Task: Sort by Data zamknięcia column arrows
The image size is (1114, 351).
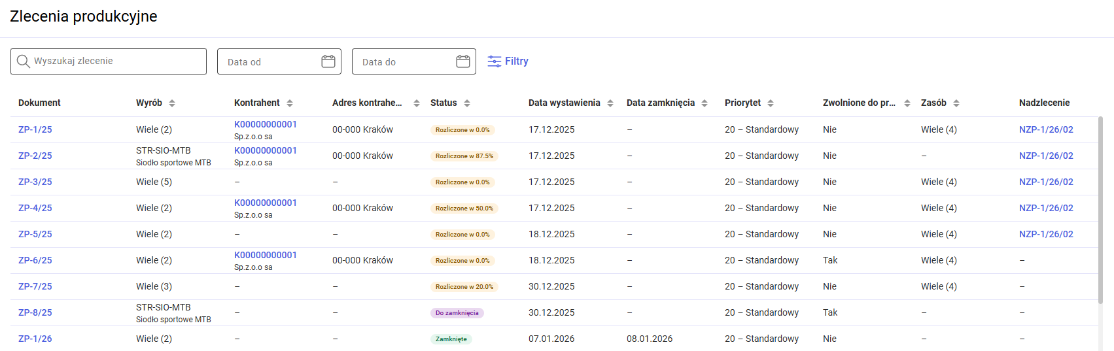Action: coord(705,103)
